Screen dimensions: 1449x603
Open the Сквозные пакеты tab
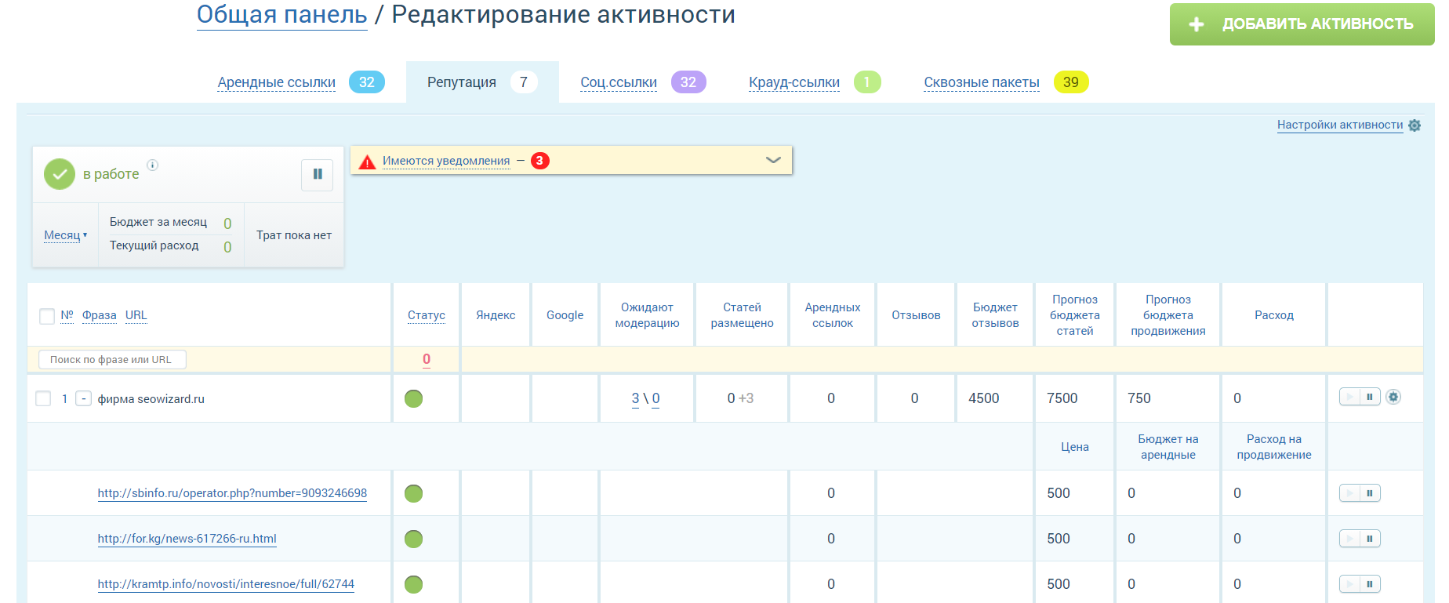[982, 82]
